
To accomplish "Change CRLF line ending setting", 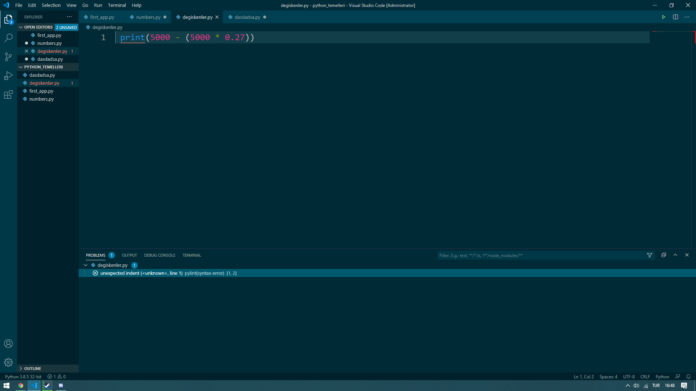I will tap(645, 377).
